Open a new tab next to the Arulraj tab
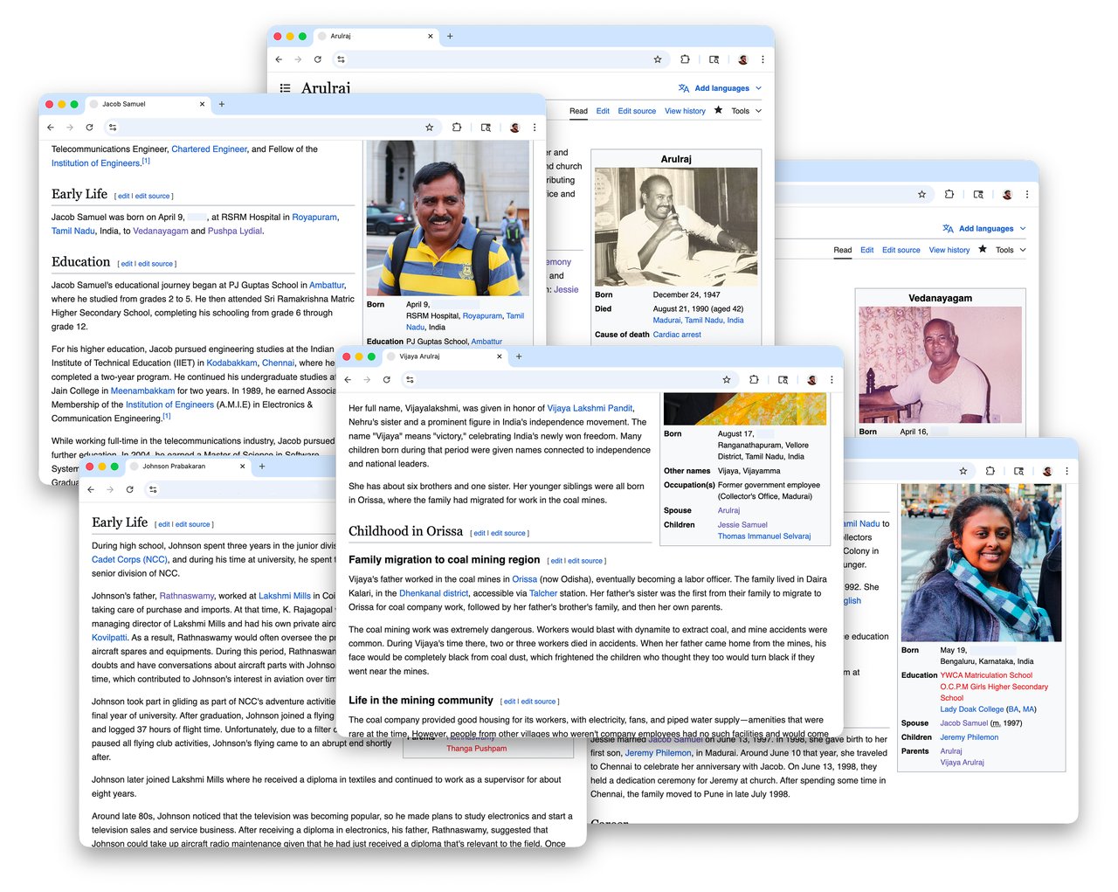Viewport: 1118px width, 892px height. (449, 36)
